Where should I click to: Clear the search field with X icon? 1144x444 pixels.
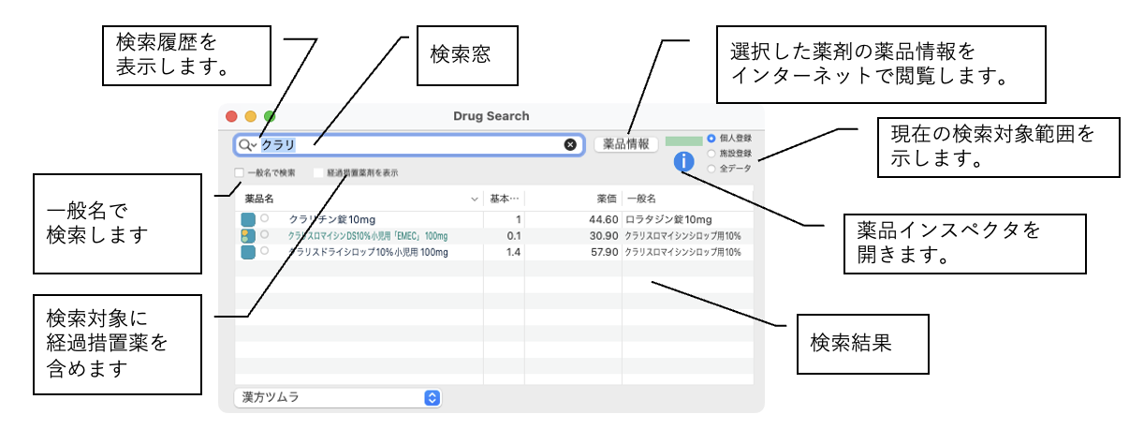pyautogui.click(x=570, y=144)
